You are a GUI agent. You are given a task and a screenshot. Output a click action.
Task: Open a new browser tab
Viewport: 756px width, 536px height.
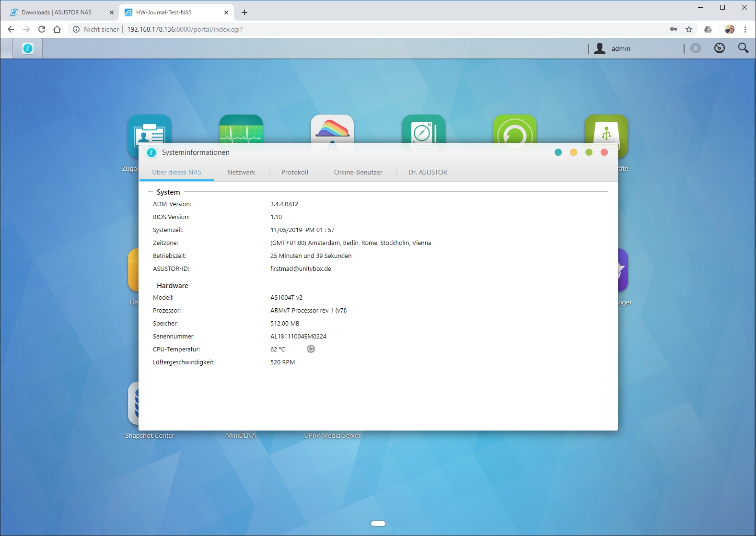tap(244, 12)
